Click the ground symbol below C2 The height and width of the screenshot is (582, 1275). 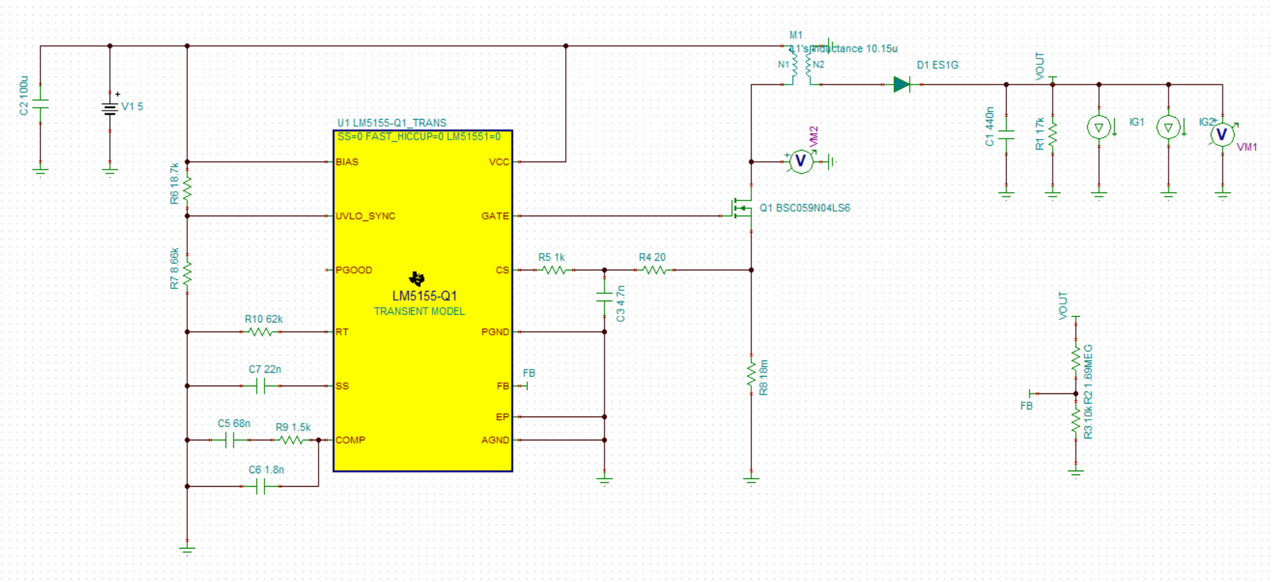pos(41,171)
